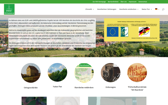Open the Zeitzeugen camera circle image
This screenshot has width=168, height=105.
[x=111, y=73]
